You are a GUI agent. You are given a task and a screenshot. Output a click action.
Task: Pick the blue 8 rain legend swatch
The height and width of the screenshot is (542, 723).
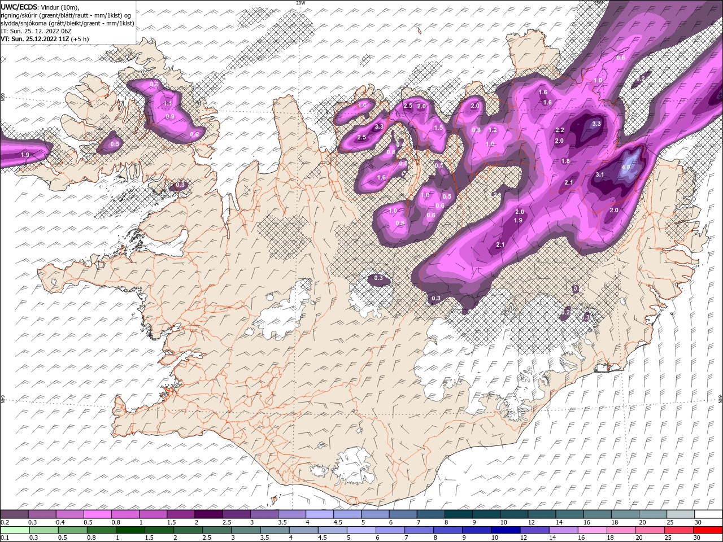click(448, 530)
